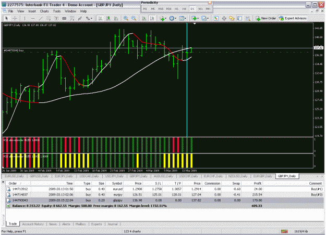Click the #144793043 buy order line label

point(14,50)
